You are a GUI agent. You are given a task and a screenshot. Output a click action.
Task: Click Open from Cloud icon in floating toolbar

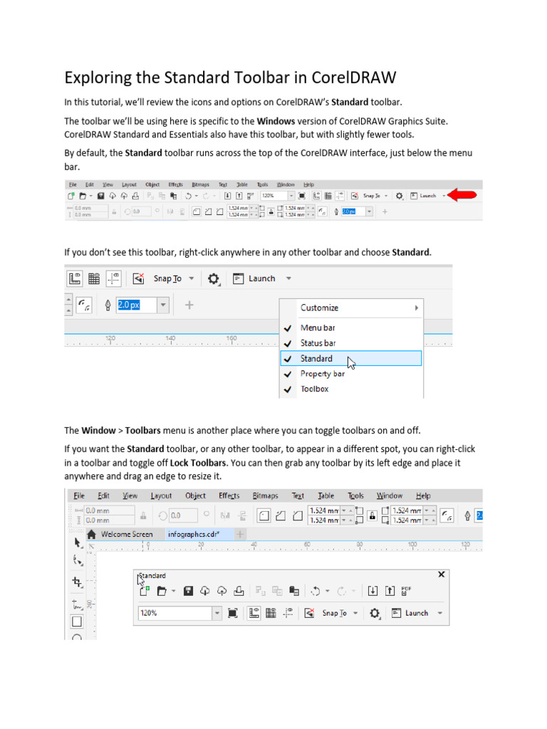204,591
